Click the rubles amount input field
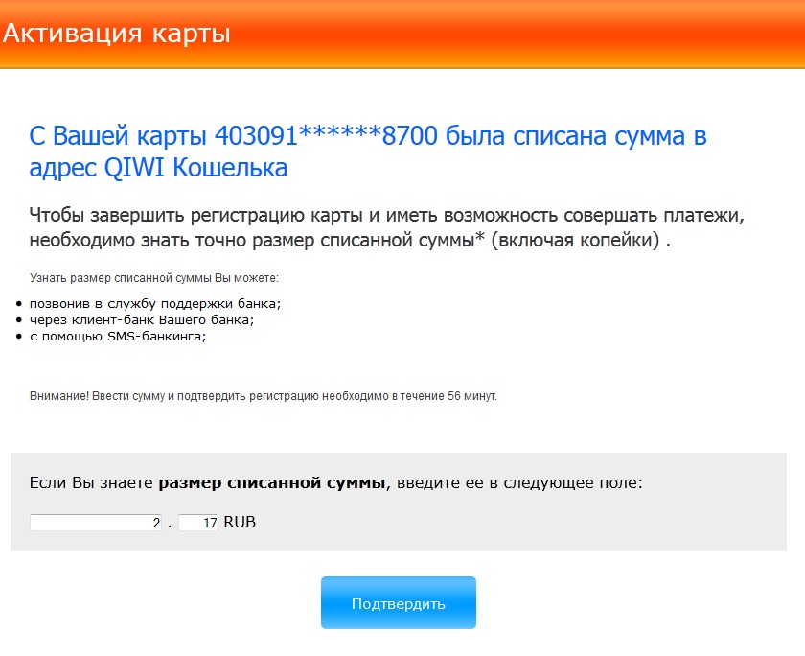The width and height of the screenshot is (805, 656). (96, 524)
